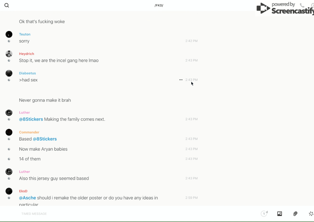The image size is (314, 222).
Task: Start a voice call
Action: tap(302, 5)
